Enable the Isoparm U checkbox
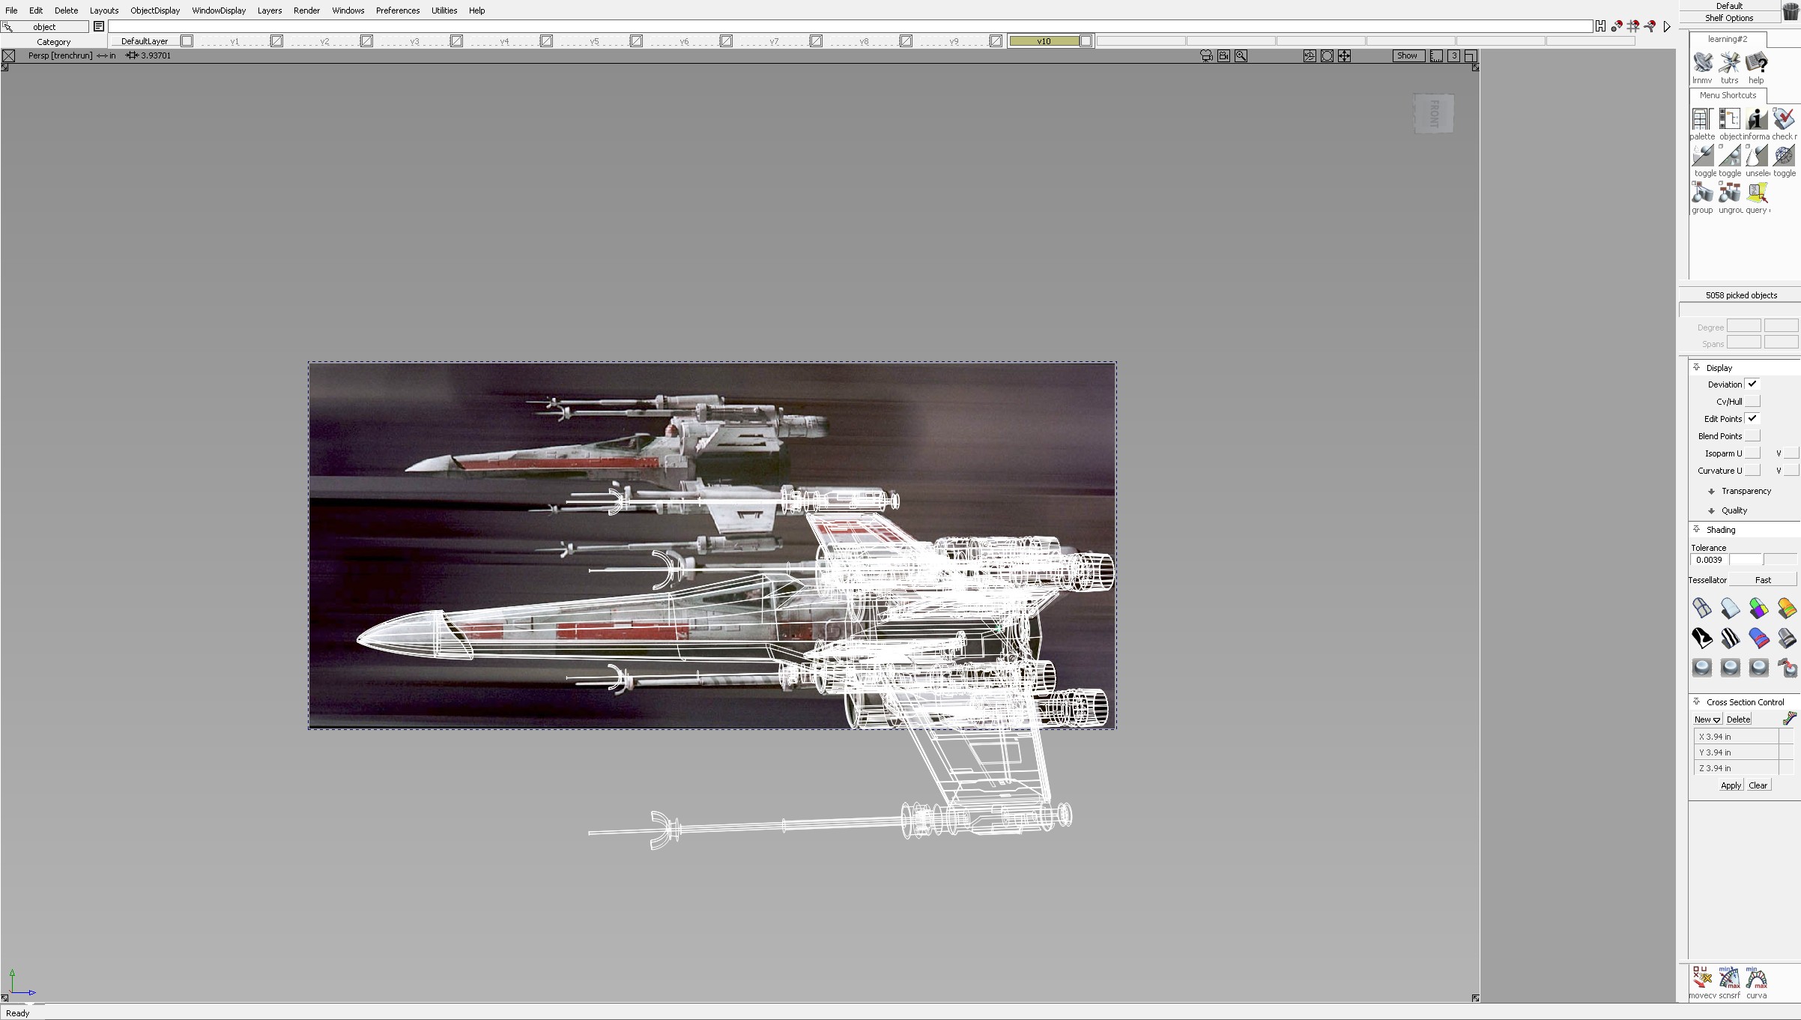Screen dimensions: 1801x1020 click(x=1752, y=453)
